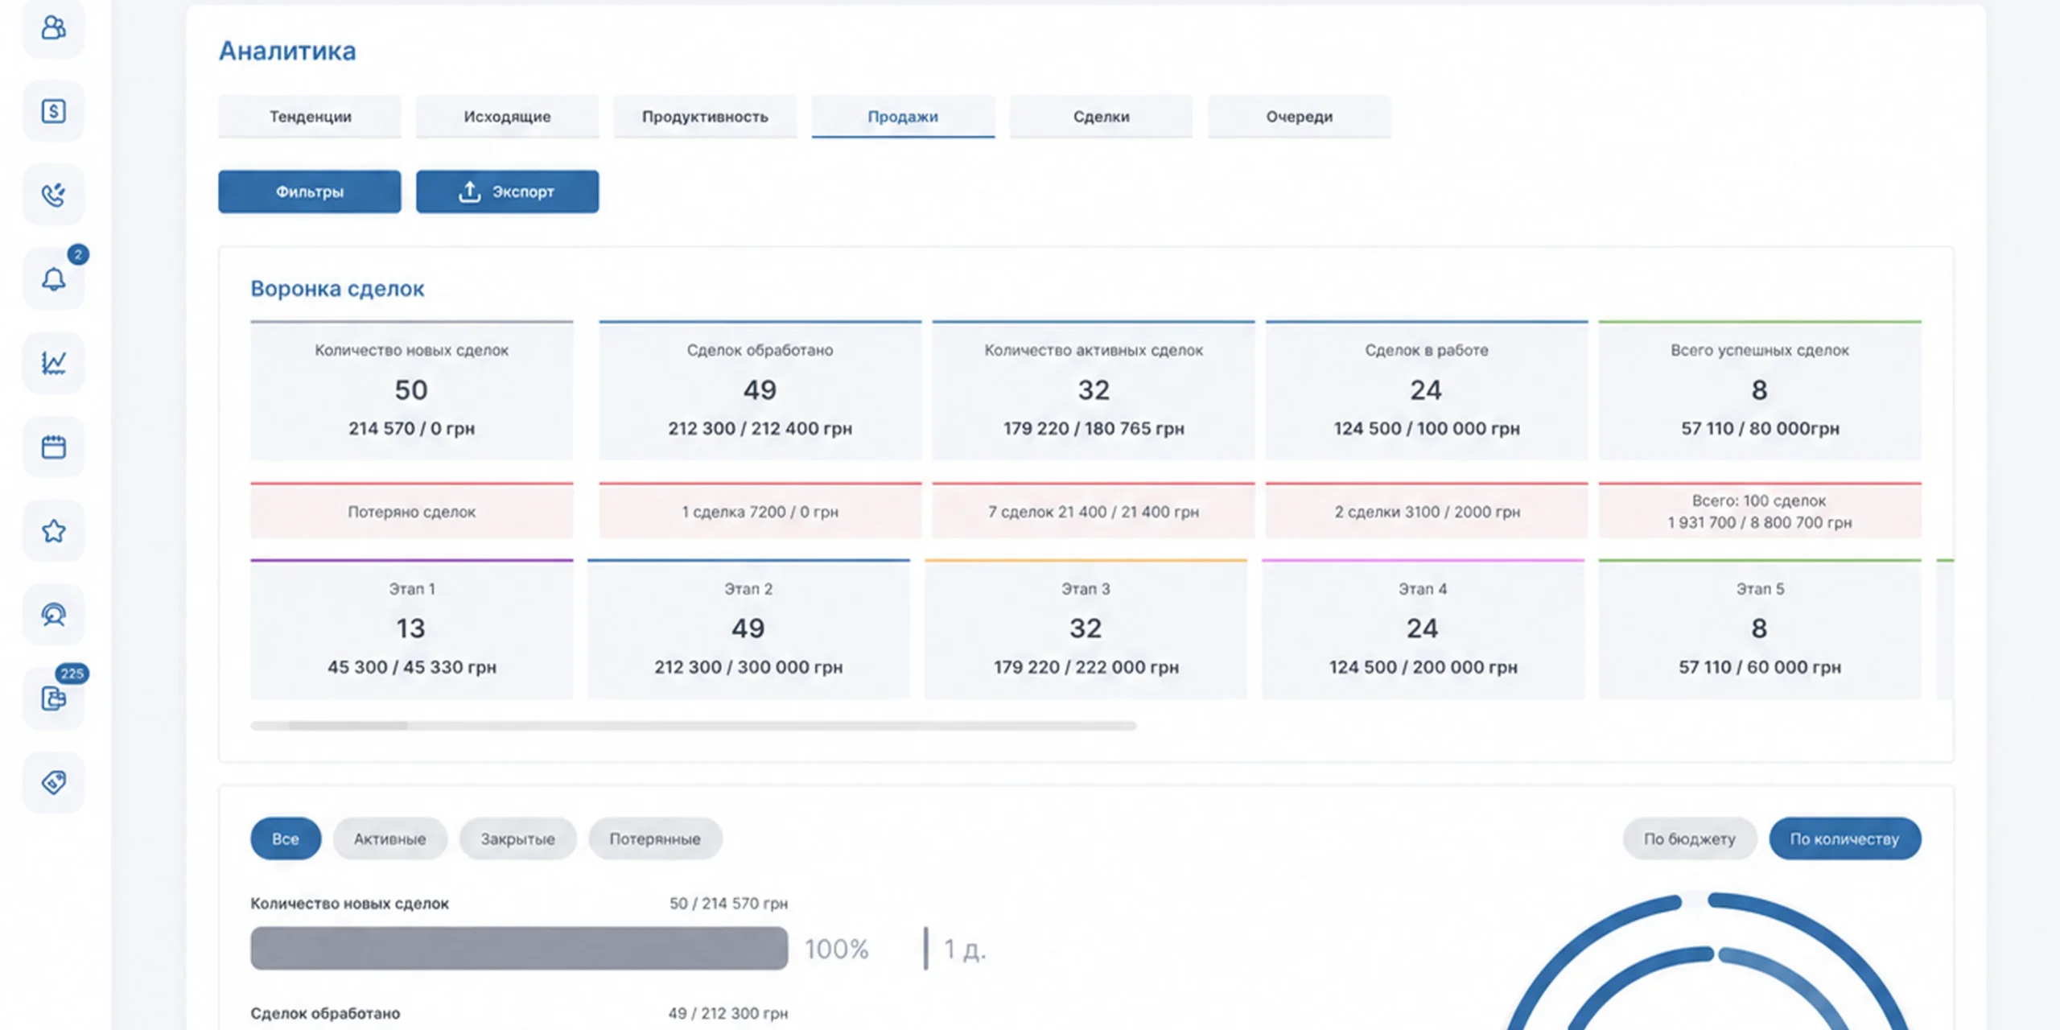Open the Фильтры button
The width and height of the screenshot is (2060, 1030).
click(x=310, y=192)
